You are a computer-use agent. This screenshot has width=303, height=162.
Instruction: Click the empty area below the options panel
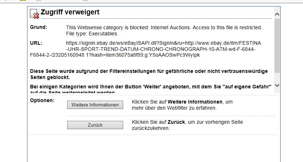pyautogui.click(x=153, y=149)
